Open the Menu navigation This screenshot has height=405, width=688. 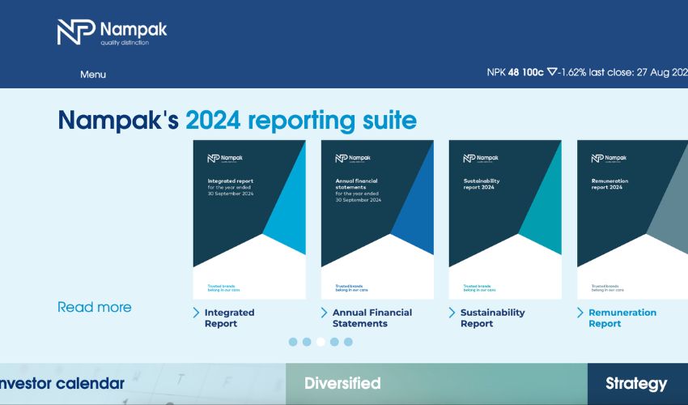(93, 75)
